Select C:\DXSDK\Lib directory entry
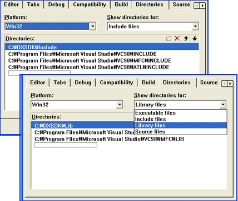 click(x=83, y=126)
